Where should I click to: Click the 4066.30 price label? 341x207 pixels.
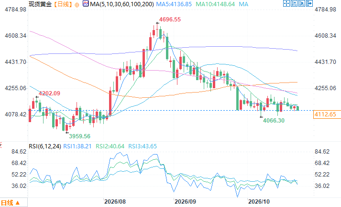(274, 120)
